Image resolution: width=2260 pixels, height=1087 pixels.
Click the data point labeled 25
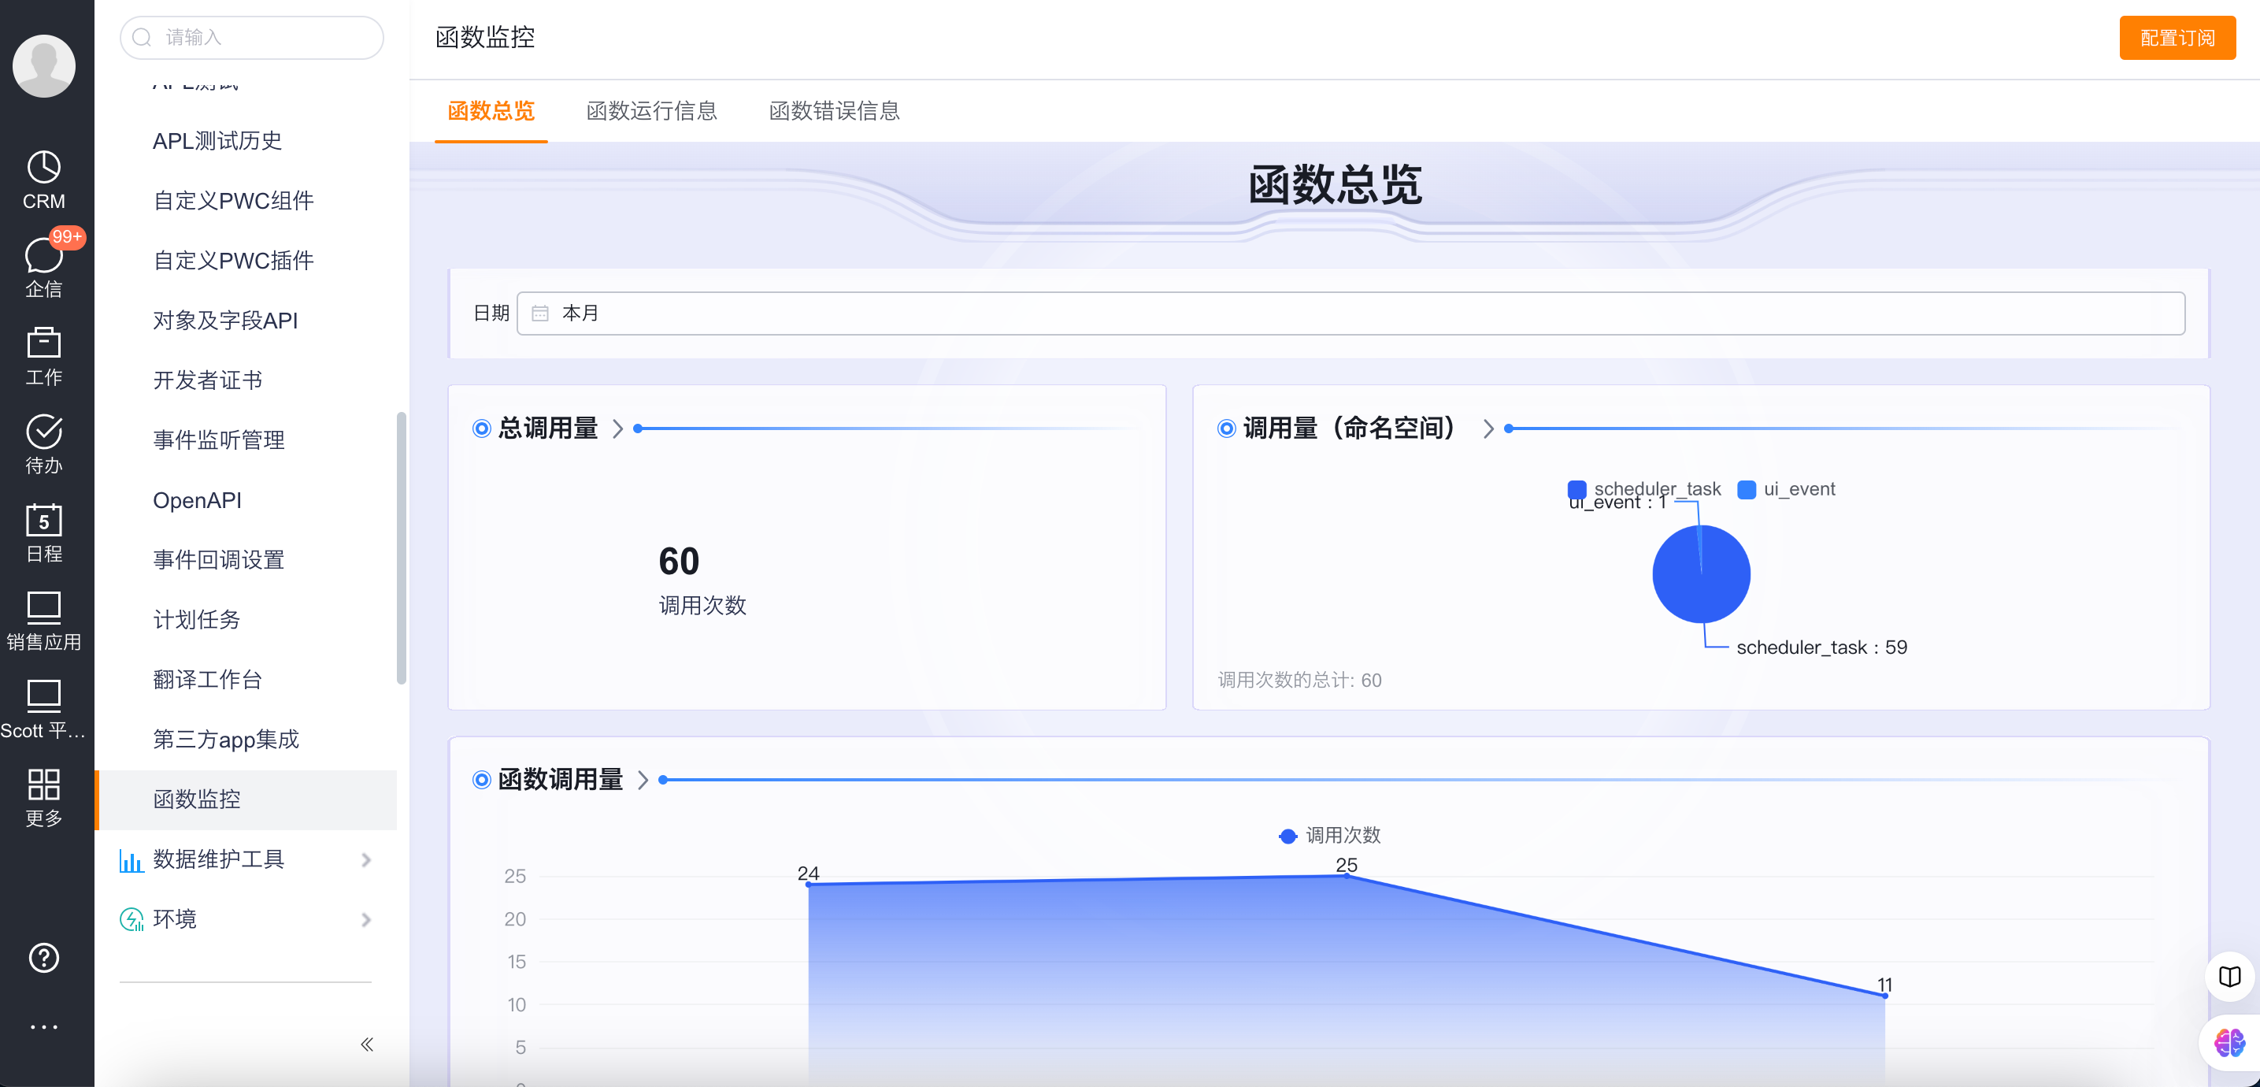pos(1347,876)
